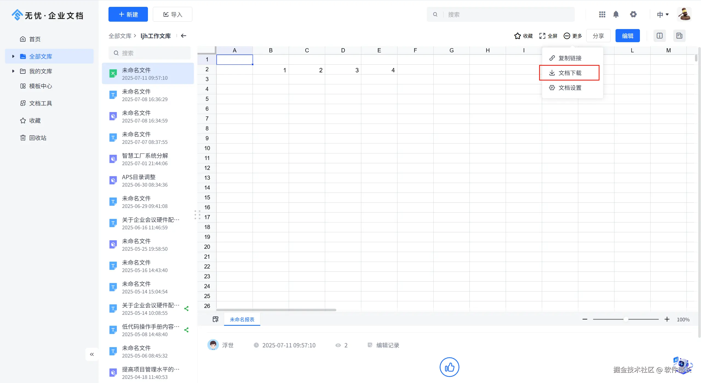Collapse sidebar with double-chevron icon

coord(92,354)
